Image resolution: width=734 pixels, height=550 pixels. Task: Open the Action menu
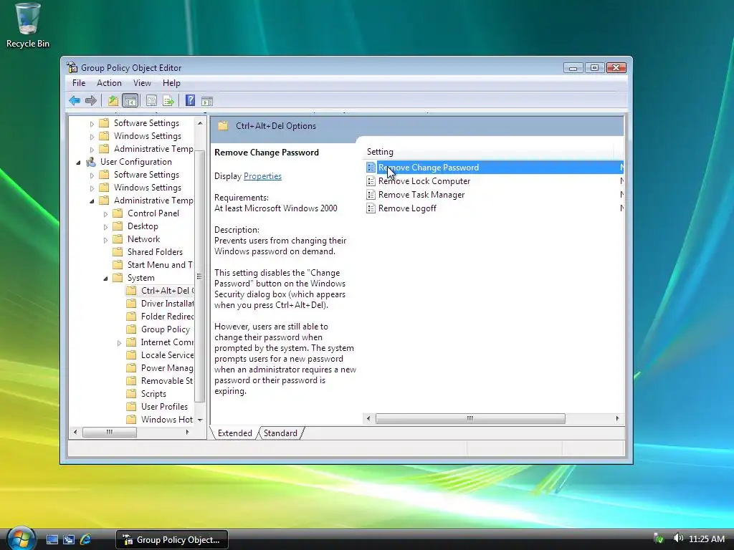[109, 83]
